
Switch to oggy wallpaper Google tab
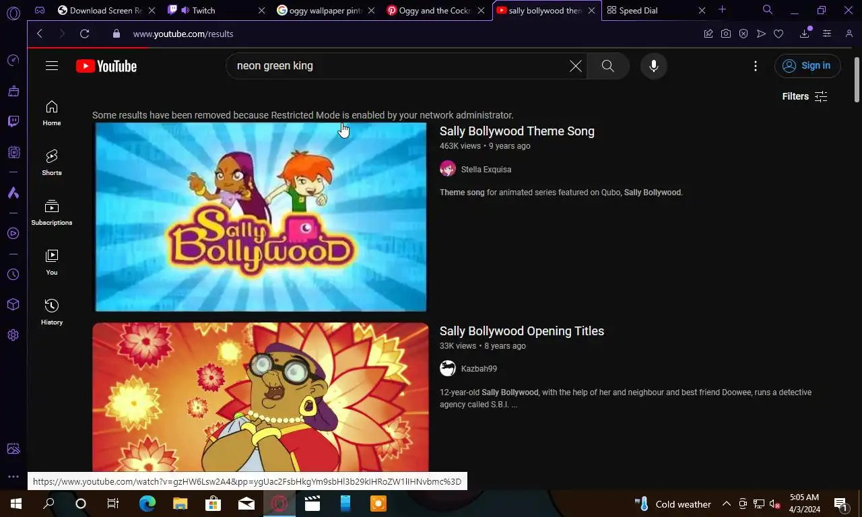(319, 10)
